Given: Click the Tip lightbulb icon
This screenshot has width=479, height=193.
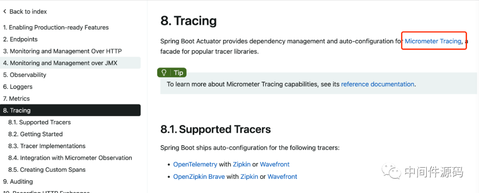Looking at the screenshot, I should [164, 73].
